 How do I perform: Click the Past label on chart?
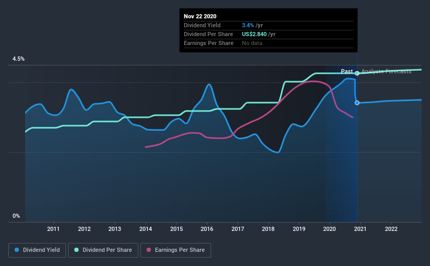347,71
